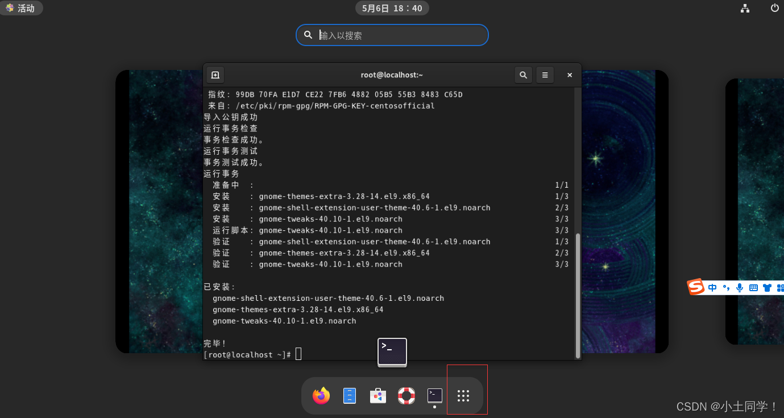Viewport: 784px width, 418px height.
Task: Click the Sogou microphone voice input icon
Action: 740,288
